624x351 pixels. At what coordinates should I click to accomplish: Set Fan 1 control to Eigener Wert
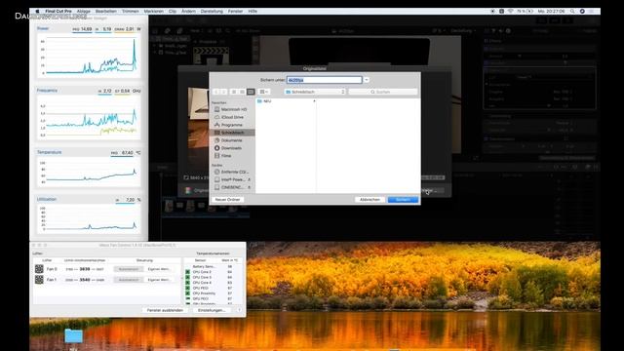[158, 280]
